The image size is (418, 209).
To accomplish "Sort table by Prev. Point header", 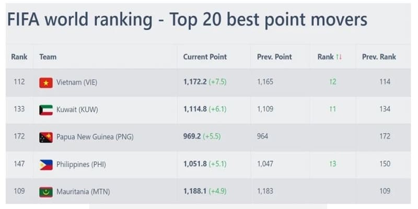I will (274, 57).
